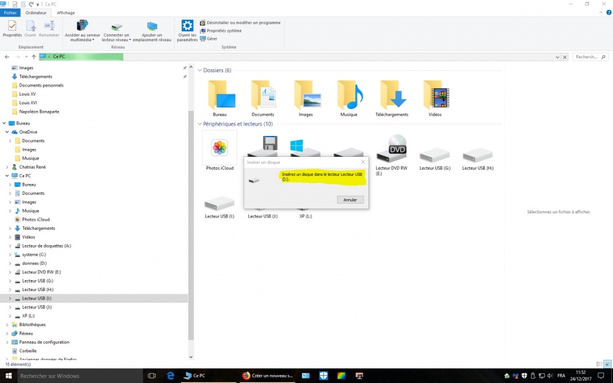
Task: Open Accéder au serveur multimédia dropdown
Action: pyautogui.click(x=82, y=40)
